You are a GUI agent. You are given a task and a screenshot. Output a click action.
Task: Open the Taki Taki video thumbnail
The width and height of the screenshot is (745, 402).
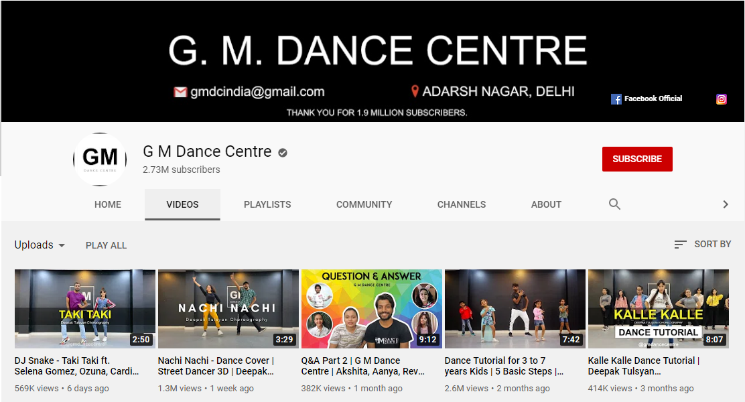pyautogui.click(x=85, y=309)
